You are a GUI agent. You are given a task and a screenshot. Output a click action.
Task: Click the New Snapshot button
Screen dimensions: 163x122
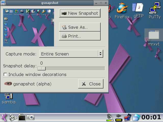[x=80, y=13]
